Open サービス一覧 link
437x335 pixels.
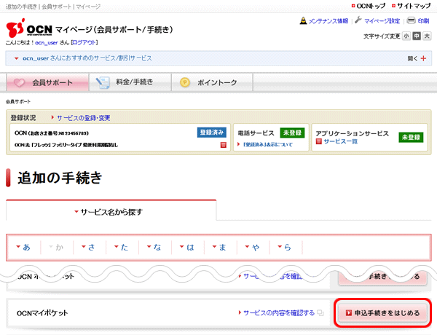(x=341, y=141)
